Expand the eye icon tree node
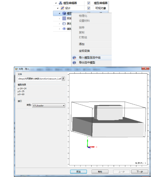Viewport: 159px width, 177px height. [x=60, y=29]
